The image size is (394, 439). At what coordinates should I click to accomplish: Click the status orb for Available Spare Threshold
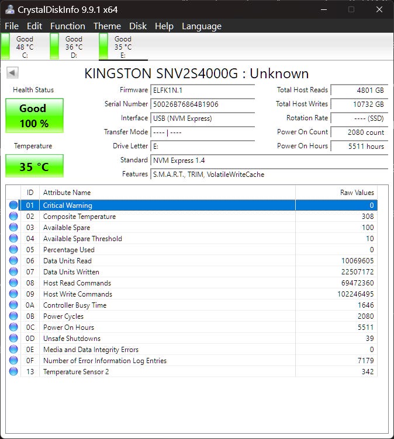13,238
